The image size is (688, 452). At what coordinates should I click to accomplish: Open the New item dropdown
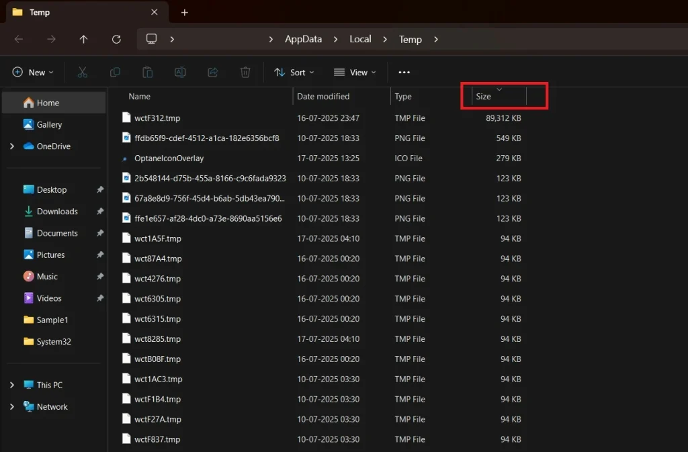point(33,73)
